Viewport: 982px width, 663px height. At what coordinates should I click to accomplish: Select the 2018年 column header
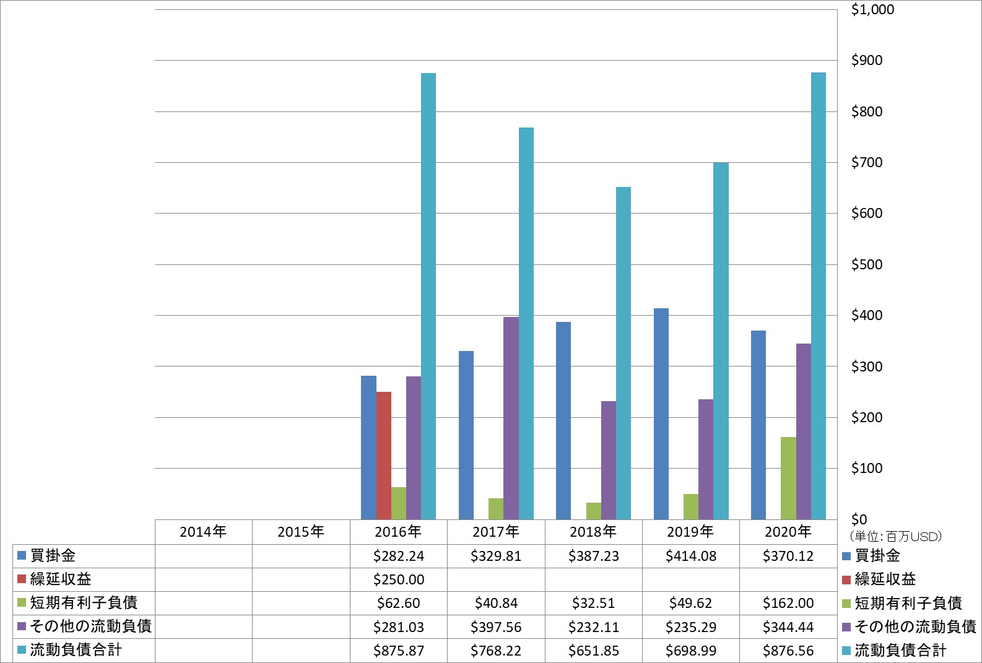(593, 532)
